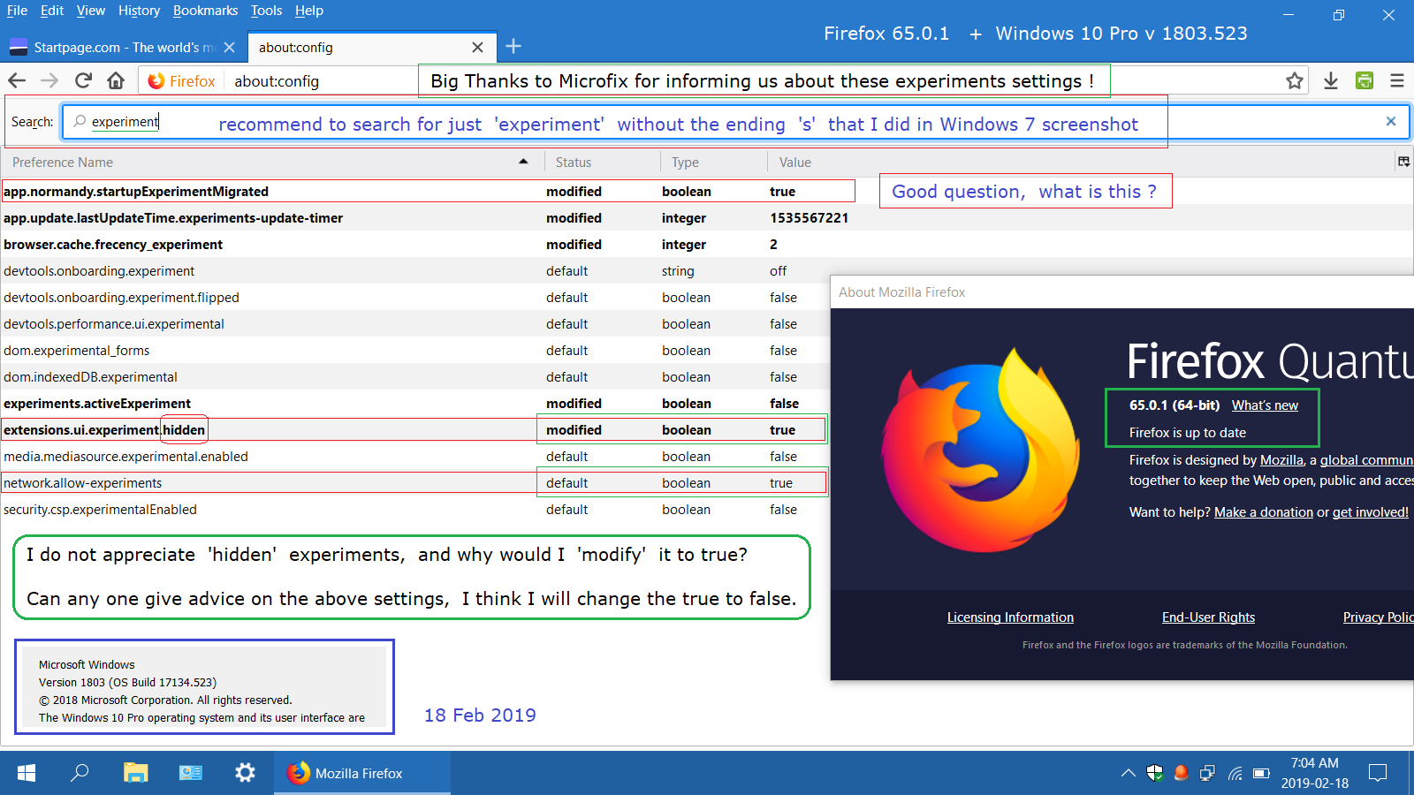Click the battery tray icon
The width and height of the screenshot is (1414, 795).
tap(1261, 773)
